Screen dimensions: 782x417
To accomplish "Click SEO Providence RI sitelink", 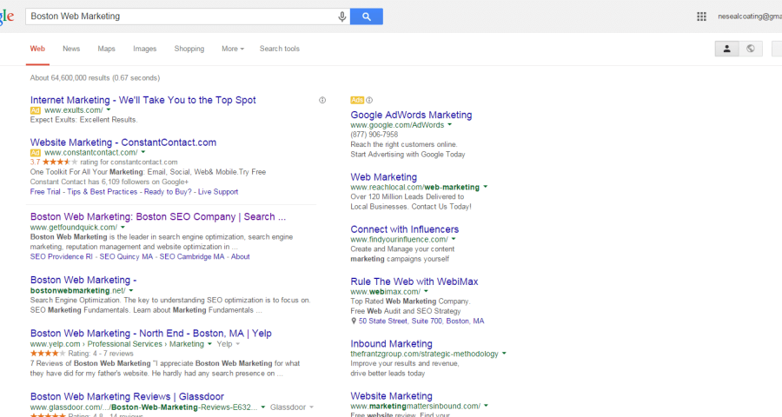I will click(62, 257).
